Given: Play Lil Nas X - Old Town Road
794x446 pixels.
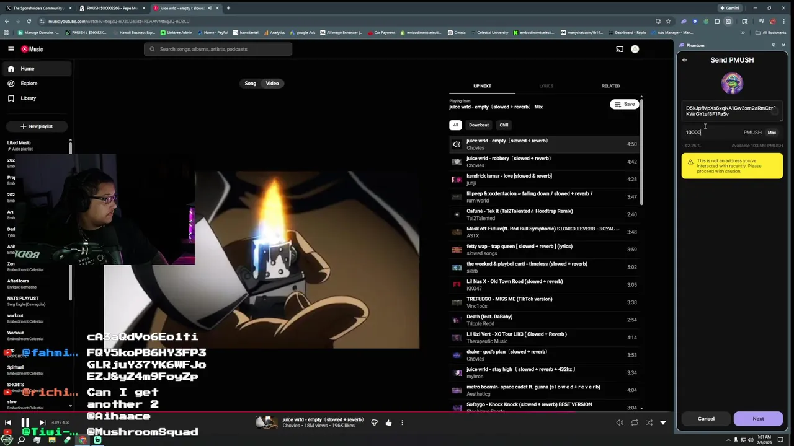Looking at the screenshot, I should tap(545, 285).
